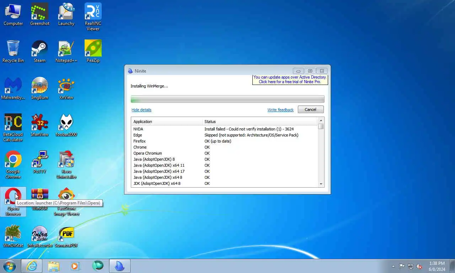Switch to the Ninite taskbar button
Screen dimensions: 455x273
(x=119, y=266)
